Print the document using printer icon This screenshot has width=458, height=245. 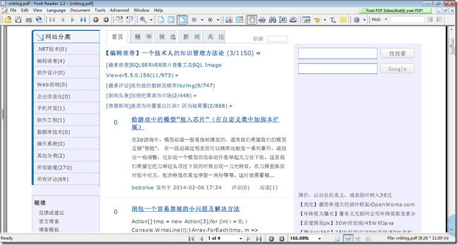(x=29, y=20)
